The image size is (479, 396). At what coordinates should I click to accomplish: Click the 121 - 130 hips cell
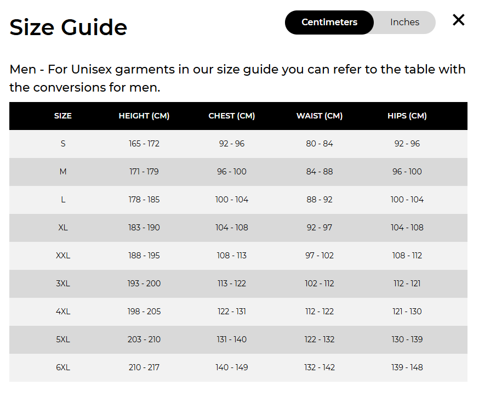pyautogui.click(x=407, y=312)
